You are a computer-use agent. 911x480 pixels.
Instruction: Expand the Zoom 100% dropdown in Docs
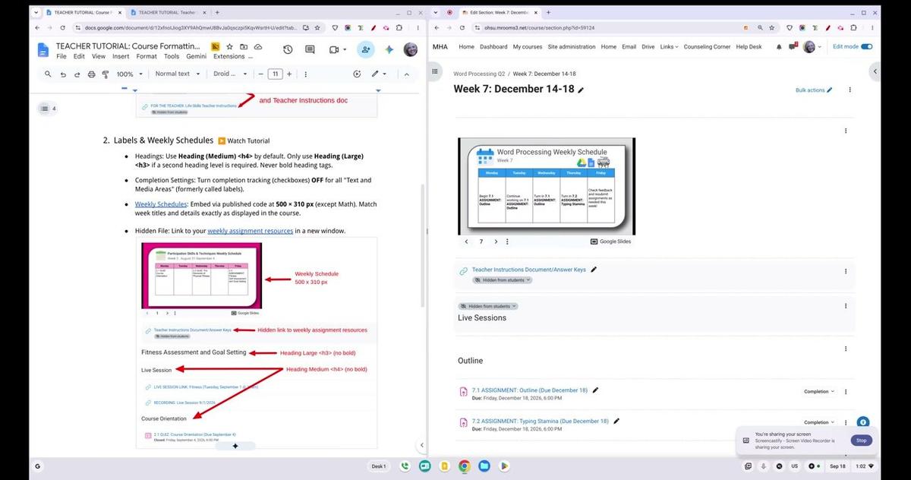click(128, 74)
